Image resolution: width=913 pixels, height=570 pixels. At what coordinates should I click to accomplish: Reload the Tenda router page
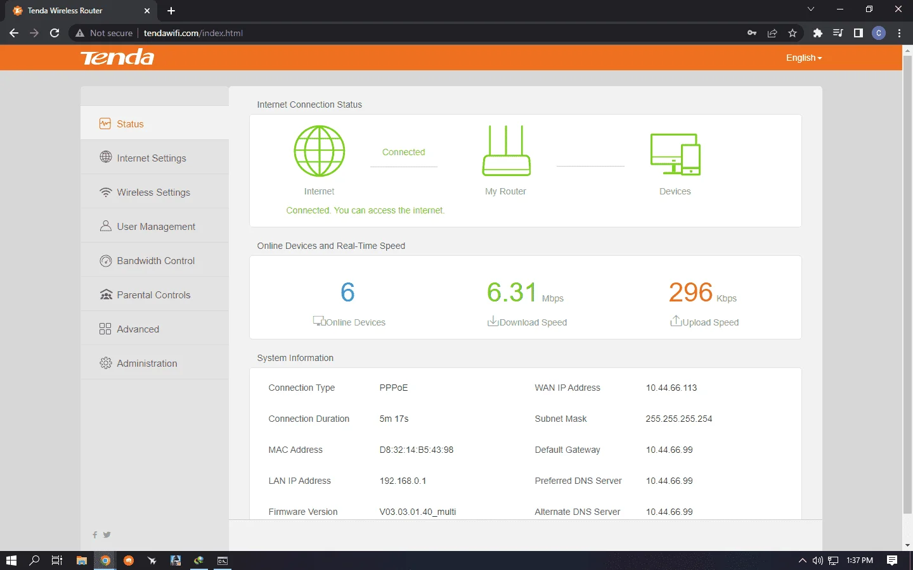pyautogui.click(x=55, y=33)
